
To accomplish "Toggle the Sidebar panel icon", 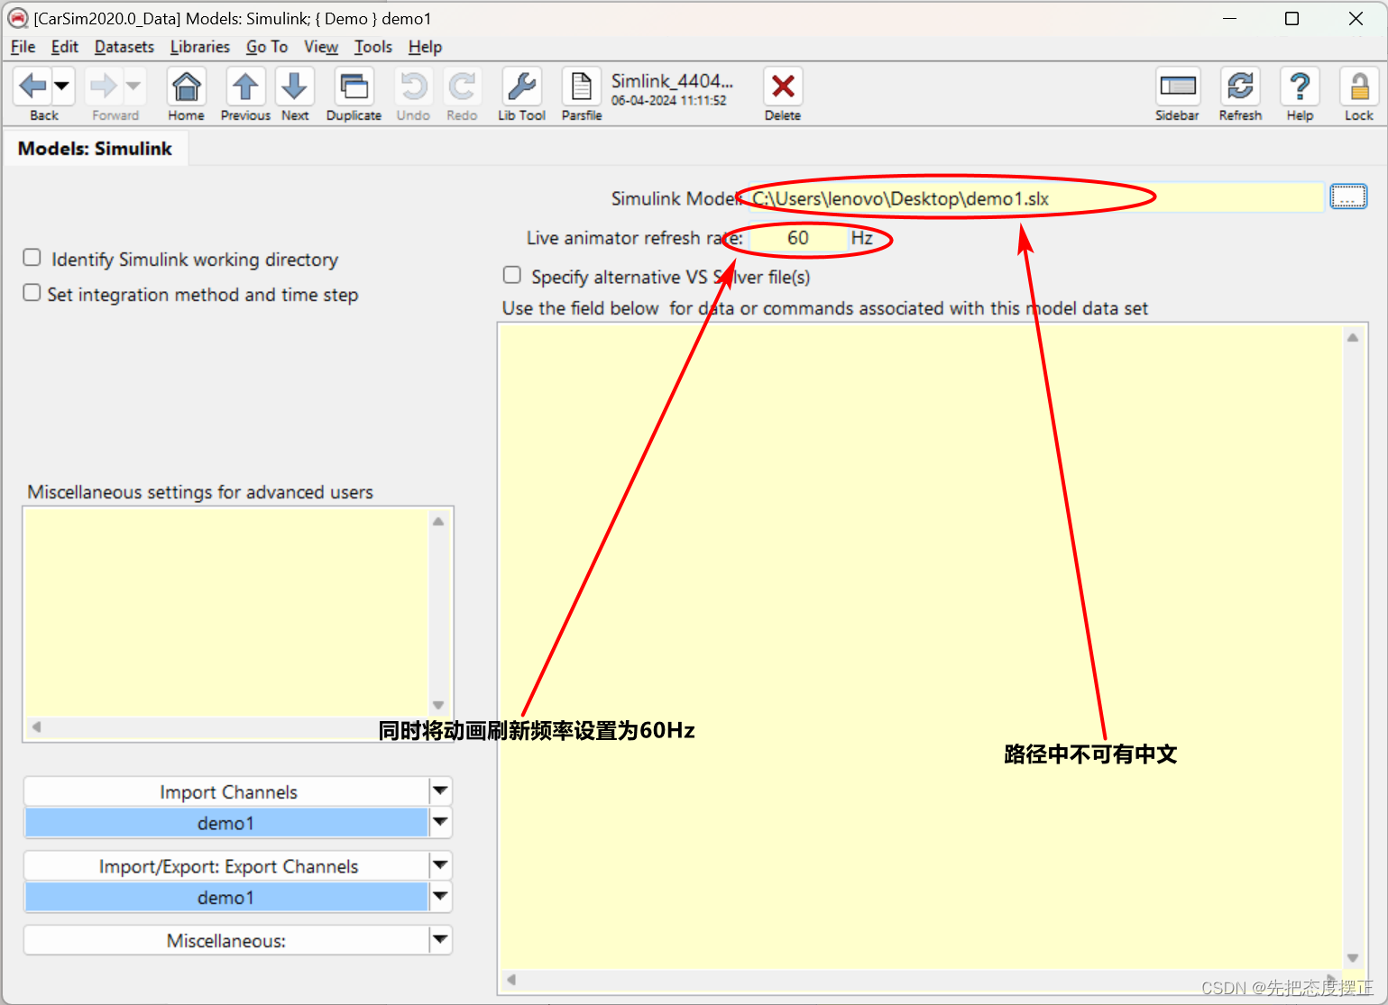I will point(1178,87).
